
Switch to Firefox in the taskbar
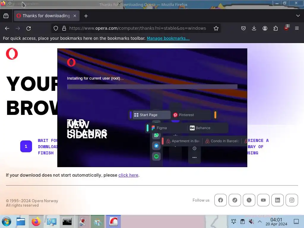pos(36,221)
